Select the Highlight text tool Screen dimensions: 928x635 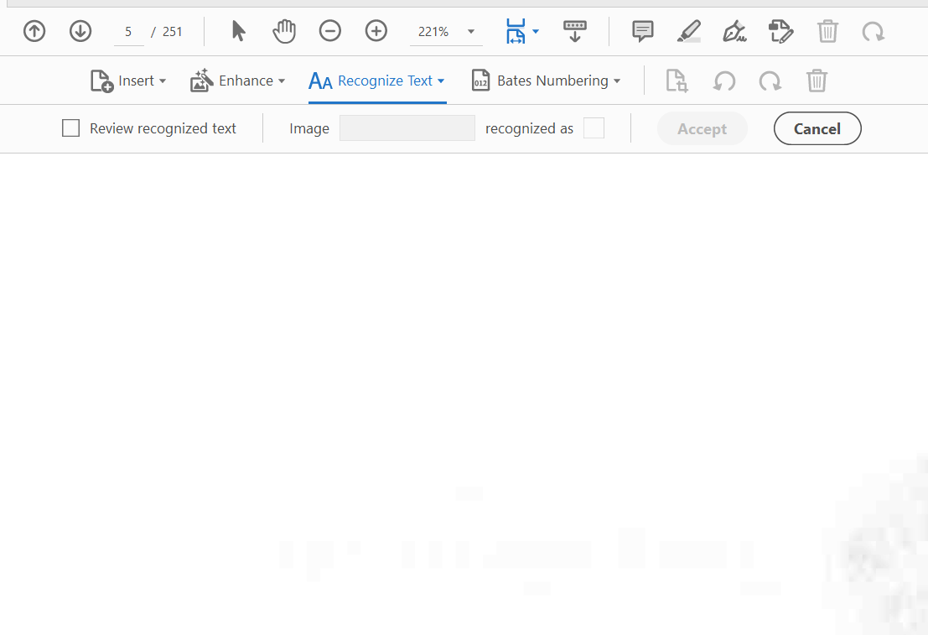coord(688,31)
